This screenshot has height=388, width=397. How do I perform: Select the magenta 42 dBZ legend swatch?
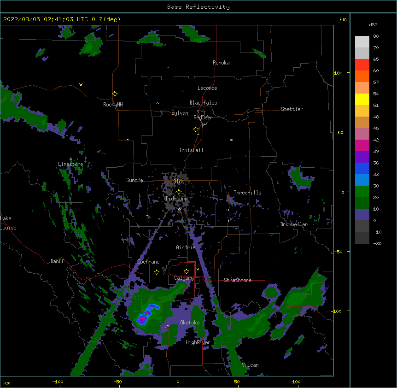362,145
